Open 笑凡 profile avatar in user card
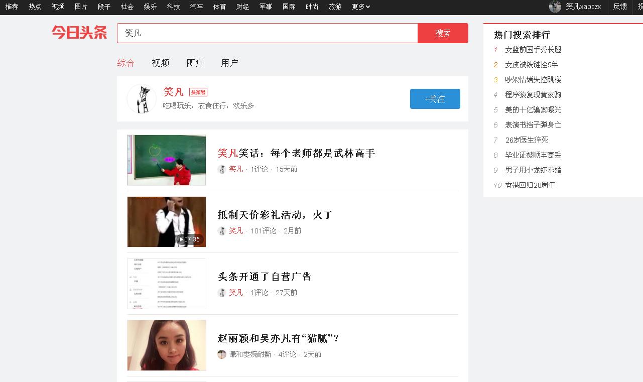The height and width of the screenshot is (382, 643). coord(142,99)
